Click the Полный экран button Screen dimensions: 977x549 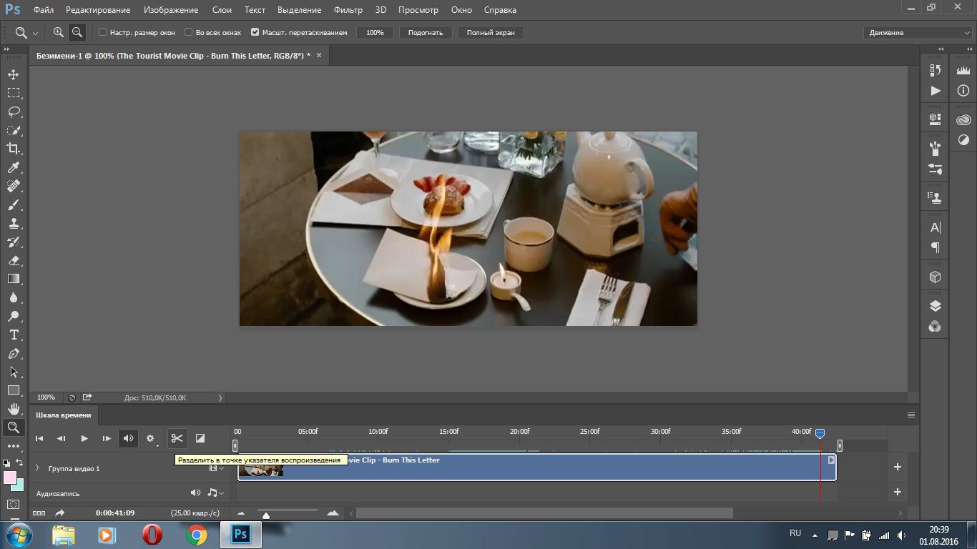point(491,32)
